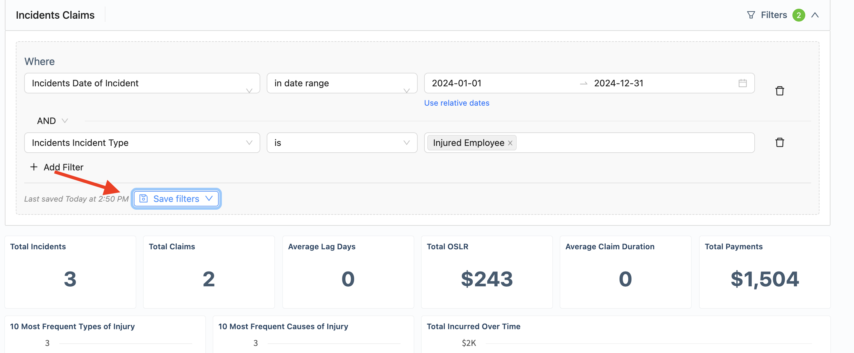Viewport: 854px width, 353px height.
Task: Click the green filter count badge
Action: pyautogui.click(x=799, y=15)
